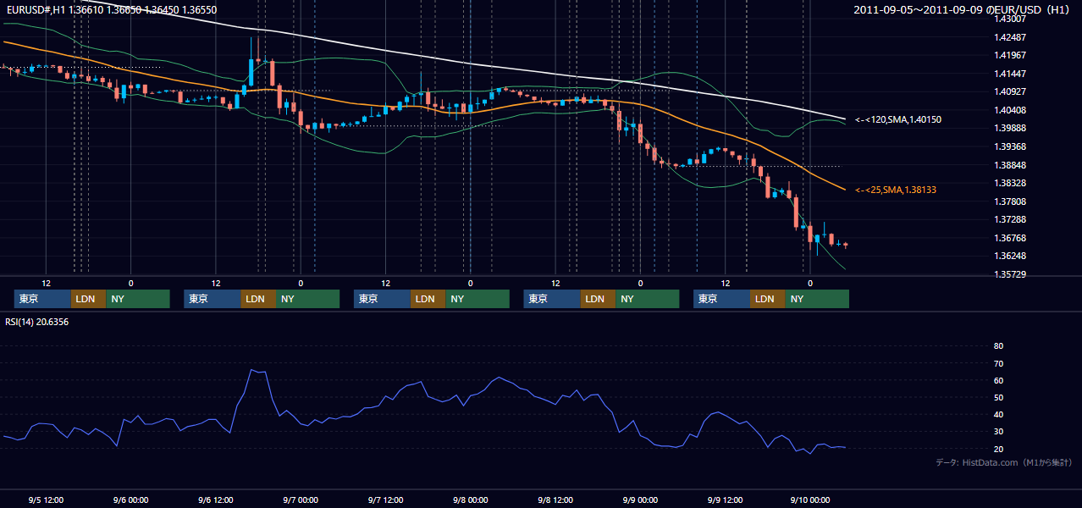The height and width of the screenshot is (508, 1082).
Task: Select the RSI(14) 20.6356 indicator label
Action: 37,322
